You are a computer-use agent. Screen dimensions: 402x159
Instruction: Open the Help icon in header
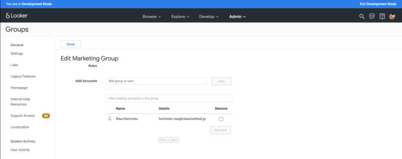coord(382,17)
